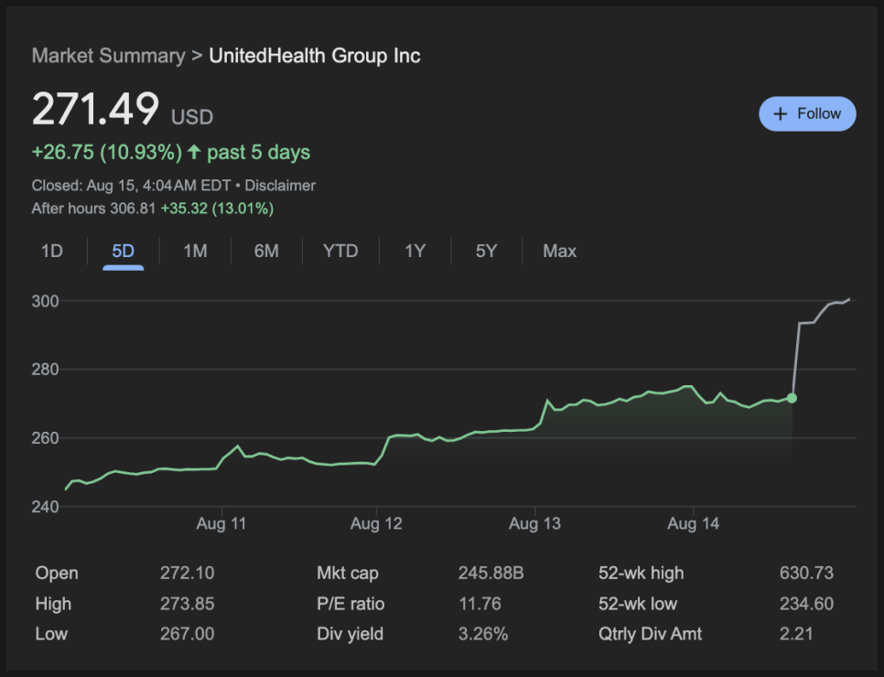Viewport: 884px width, 677px height.
Task: Click the Open value 272.10
Action: click(188, 573)
